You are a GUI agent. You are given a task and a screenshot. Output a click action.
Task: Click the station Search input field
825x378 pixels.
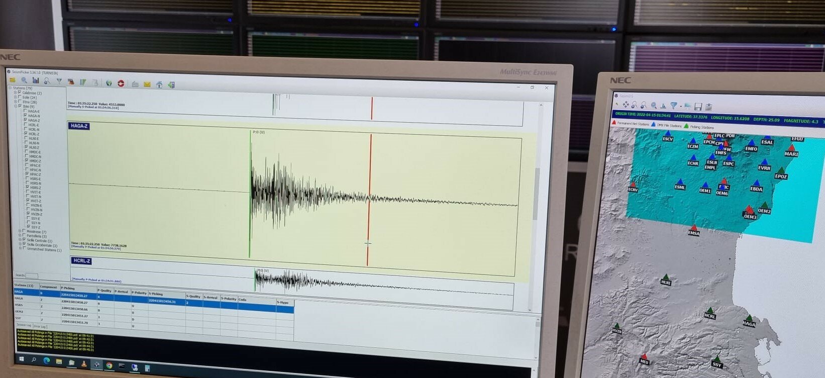tap(32, 275)
